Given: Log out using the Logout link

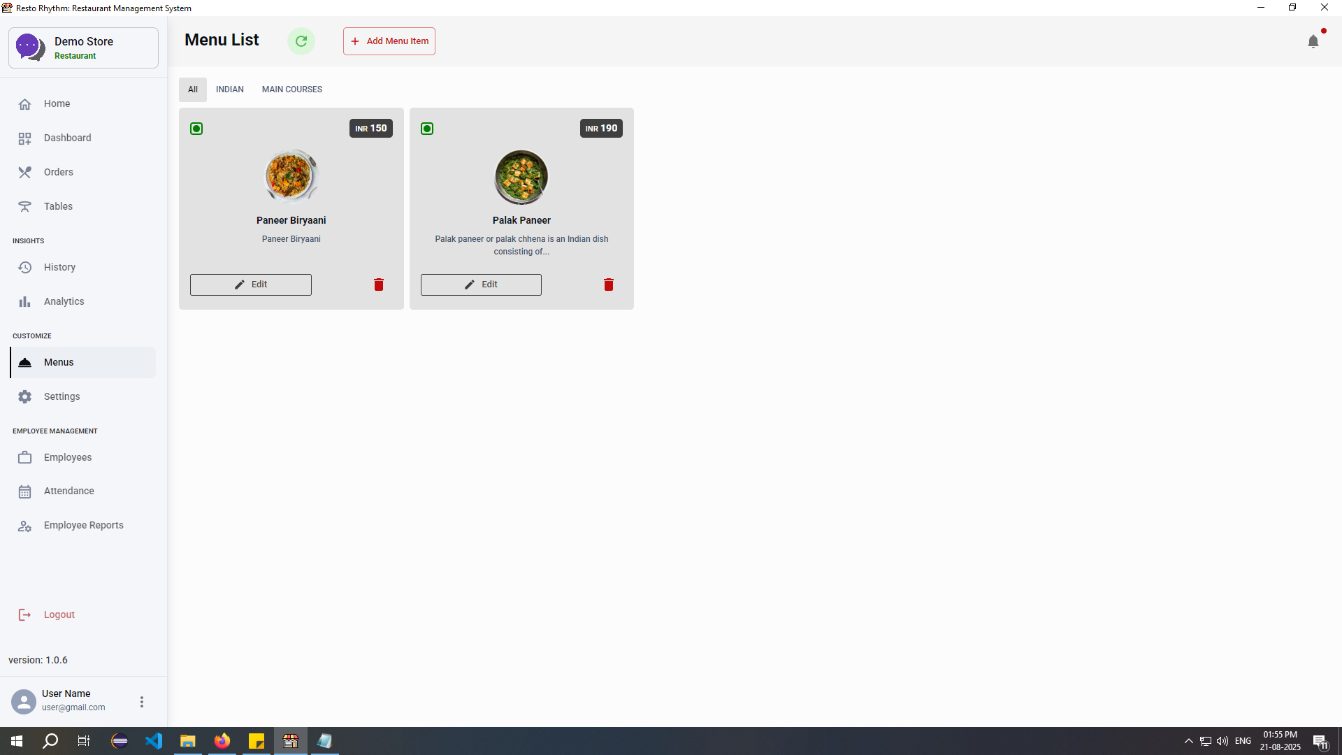Looking at the screenshot, I should (x=59, y=614).
